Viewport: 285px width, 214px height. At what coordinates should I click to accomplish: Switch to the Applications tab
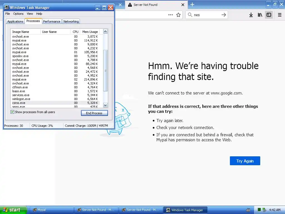15,21
